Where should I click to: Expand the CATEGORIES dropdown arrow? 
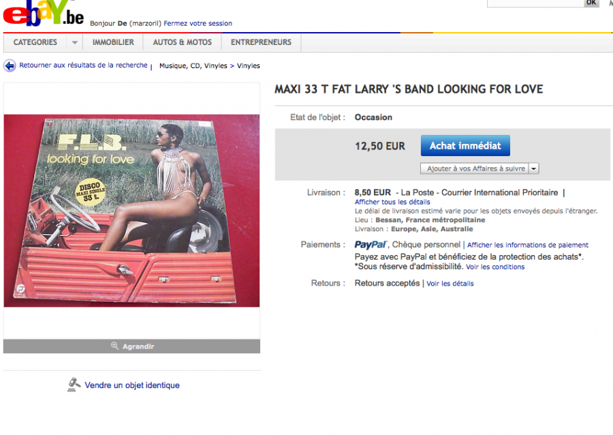click(75, 42)
